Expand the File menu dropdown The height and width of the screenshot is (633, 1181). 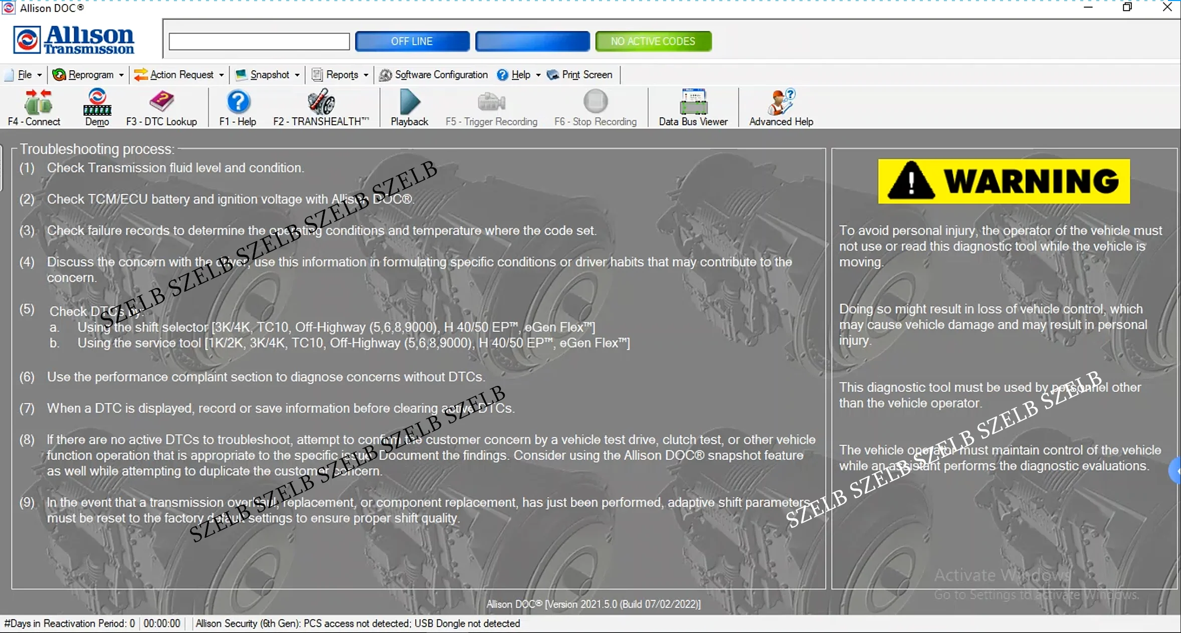pos(25,75)
